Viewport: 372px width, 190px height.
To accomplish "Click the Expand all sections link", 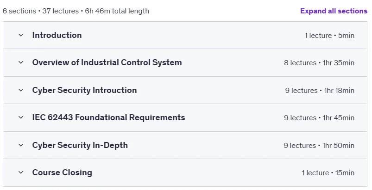I will click(334, 11).
